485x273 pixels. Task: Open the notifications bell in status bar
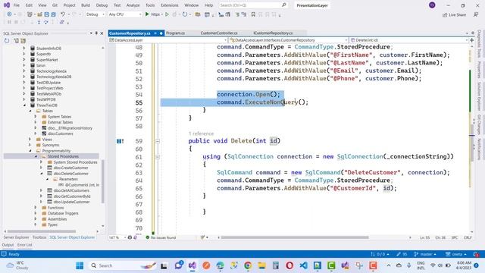(x=477, y=254)
